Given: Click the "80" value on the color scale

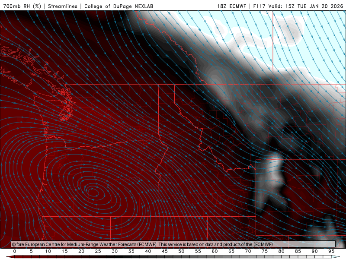Looking at the screenshot, I should point(282,251).
